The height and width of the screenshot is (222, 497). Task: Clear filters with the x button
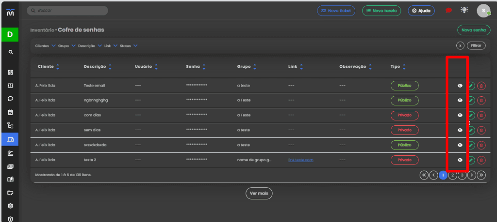coord(460,46)
